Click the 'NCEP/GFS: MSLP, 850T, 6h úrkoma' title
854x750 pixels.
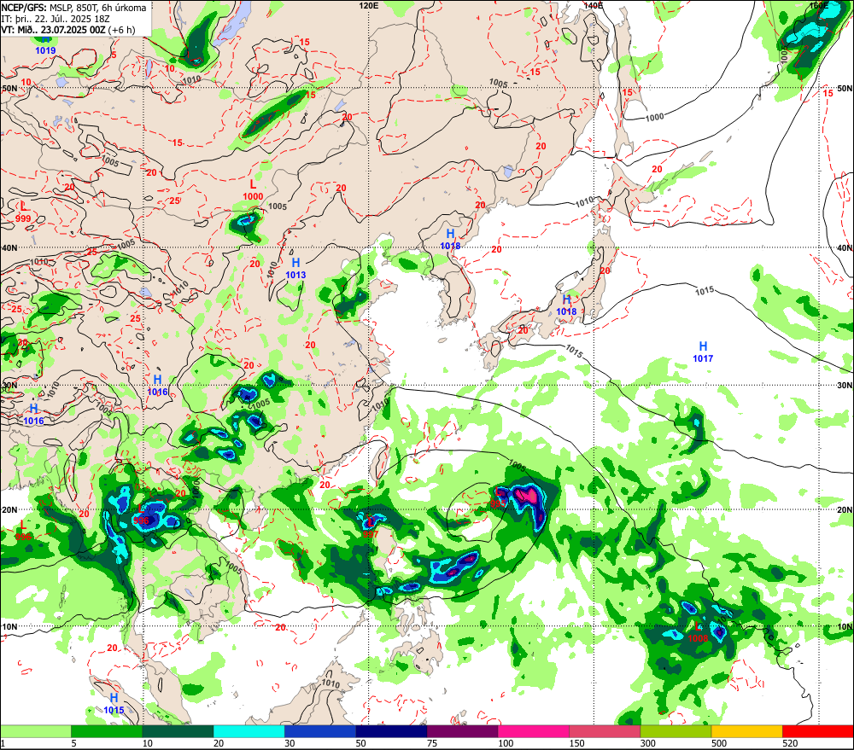point(73,8)
